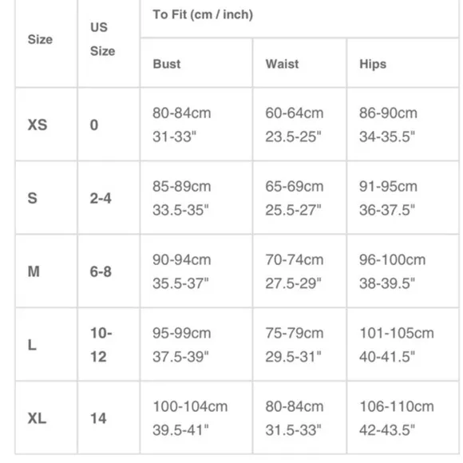The image size is (463, 463).
Task: Select the S size row label
Action: (33, 198)
